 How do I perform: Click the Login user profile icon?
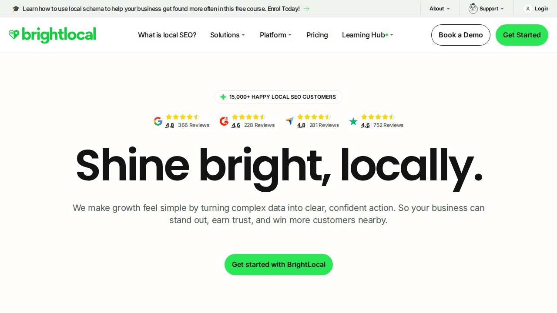(x=528, y=9)
